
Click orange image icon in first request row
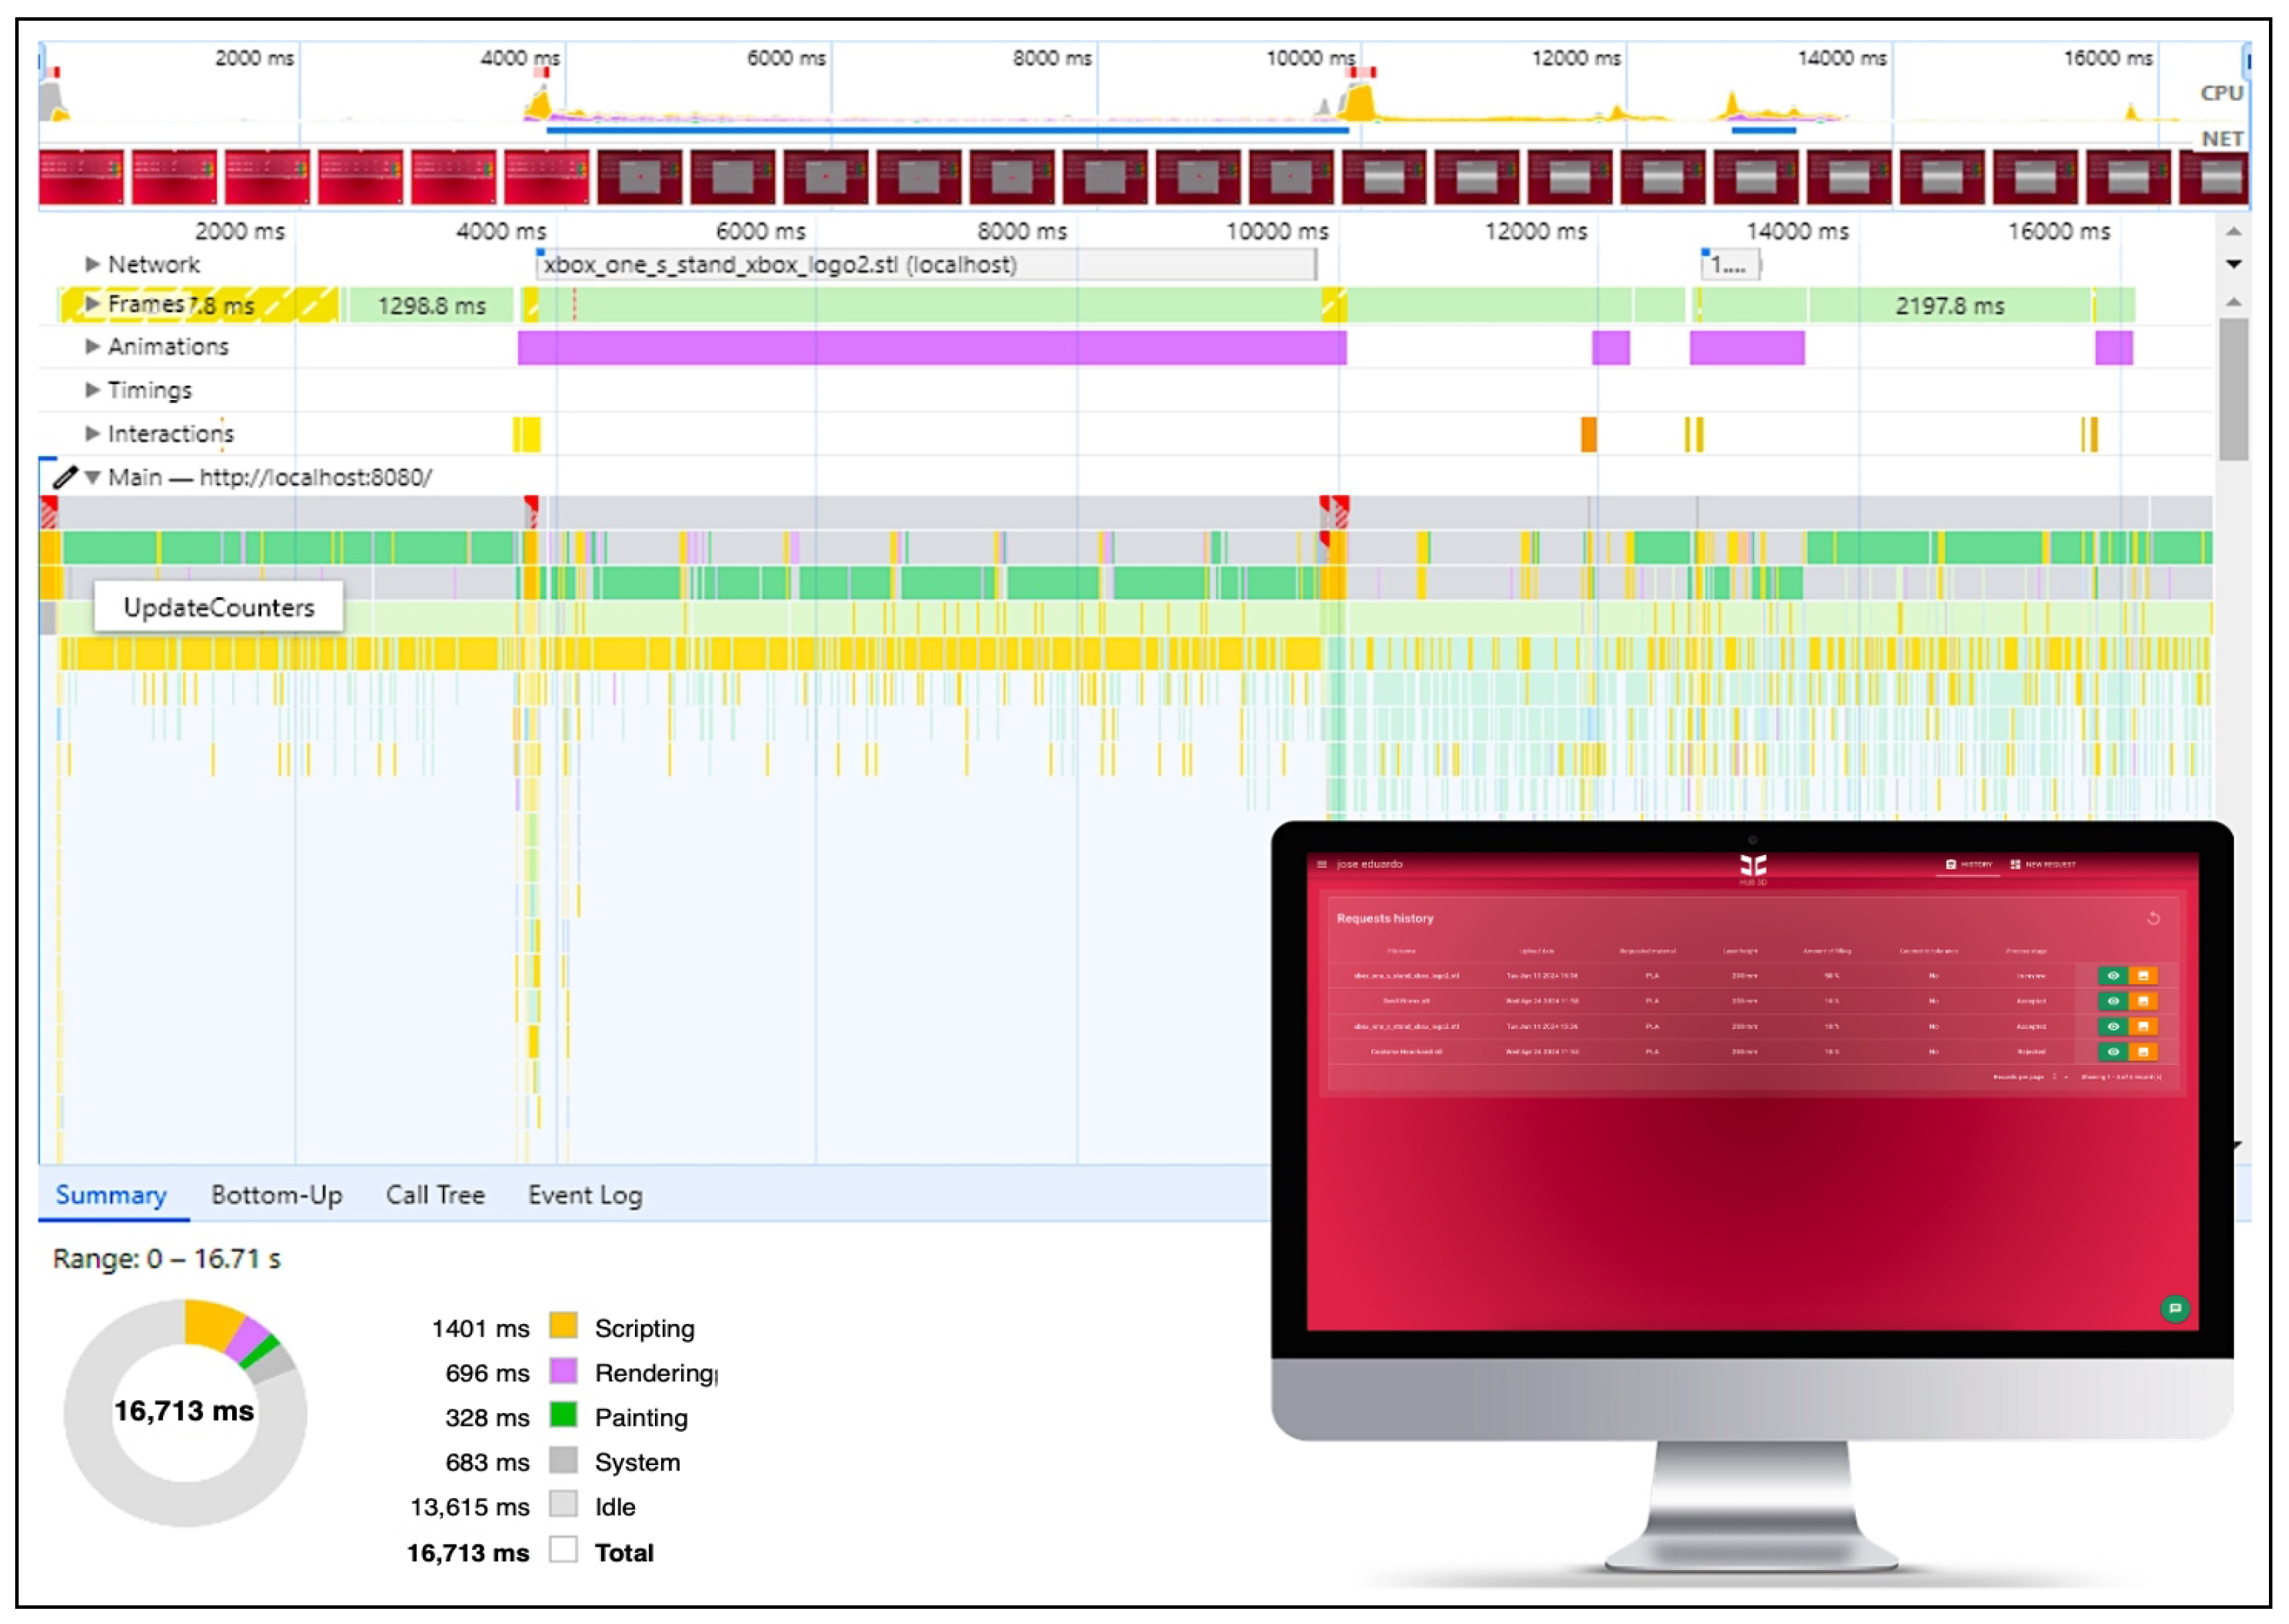pos(2143,976)
